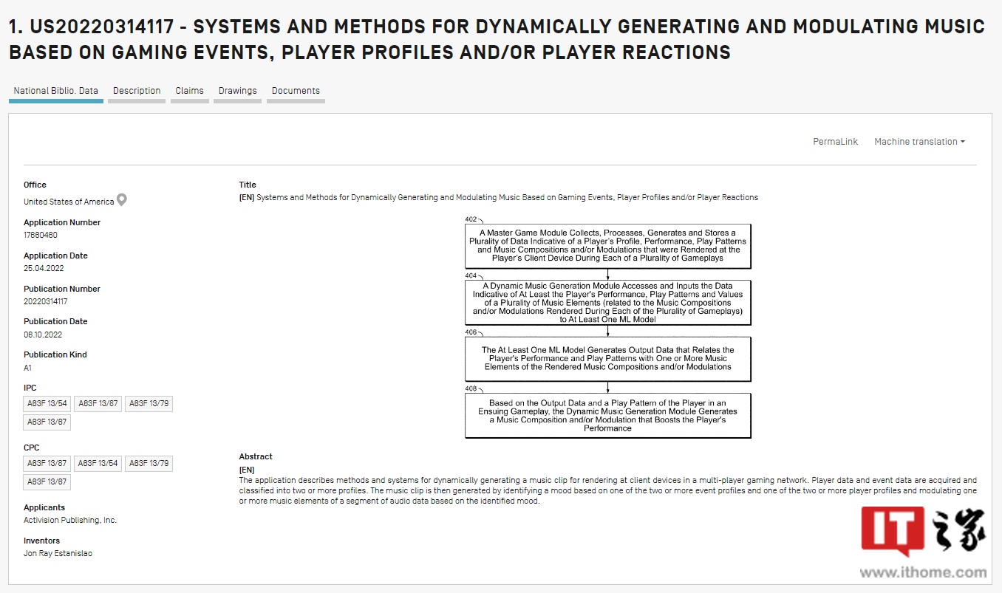Image resolution: width=1002 pixels, height=593 pixels.
Task: Click flowchart box 406 ML Model output
Action: click(x=607, y=359)
